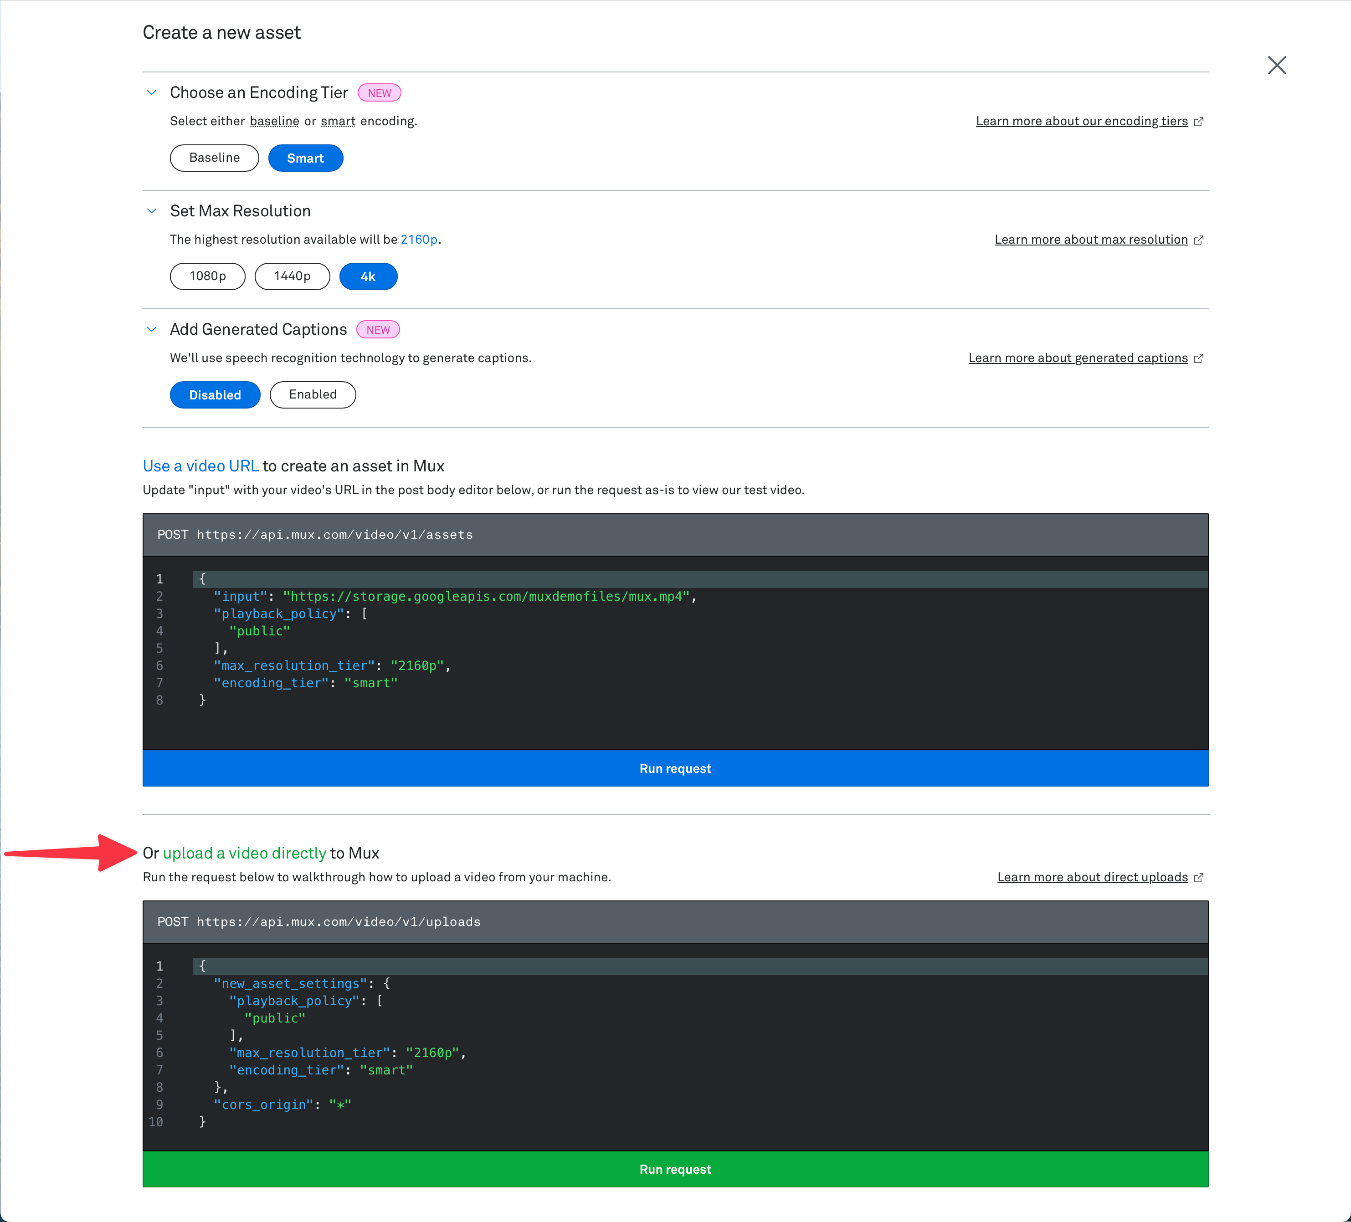Viewport: 1351px width, 1222px height.
Task: Open the upload a video directly link
Action: (x=244, y=853)
